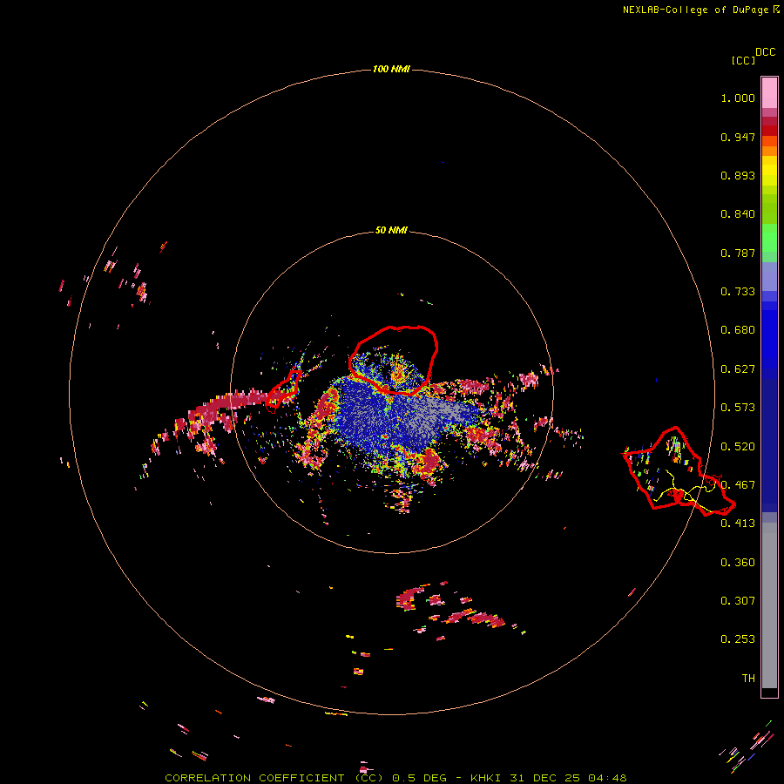The width and height of the screenshot is (784, 784).
Task: Click the 0.253 color scale value
Action: [x=738, y=639]
